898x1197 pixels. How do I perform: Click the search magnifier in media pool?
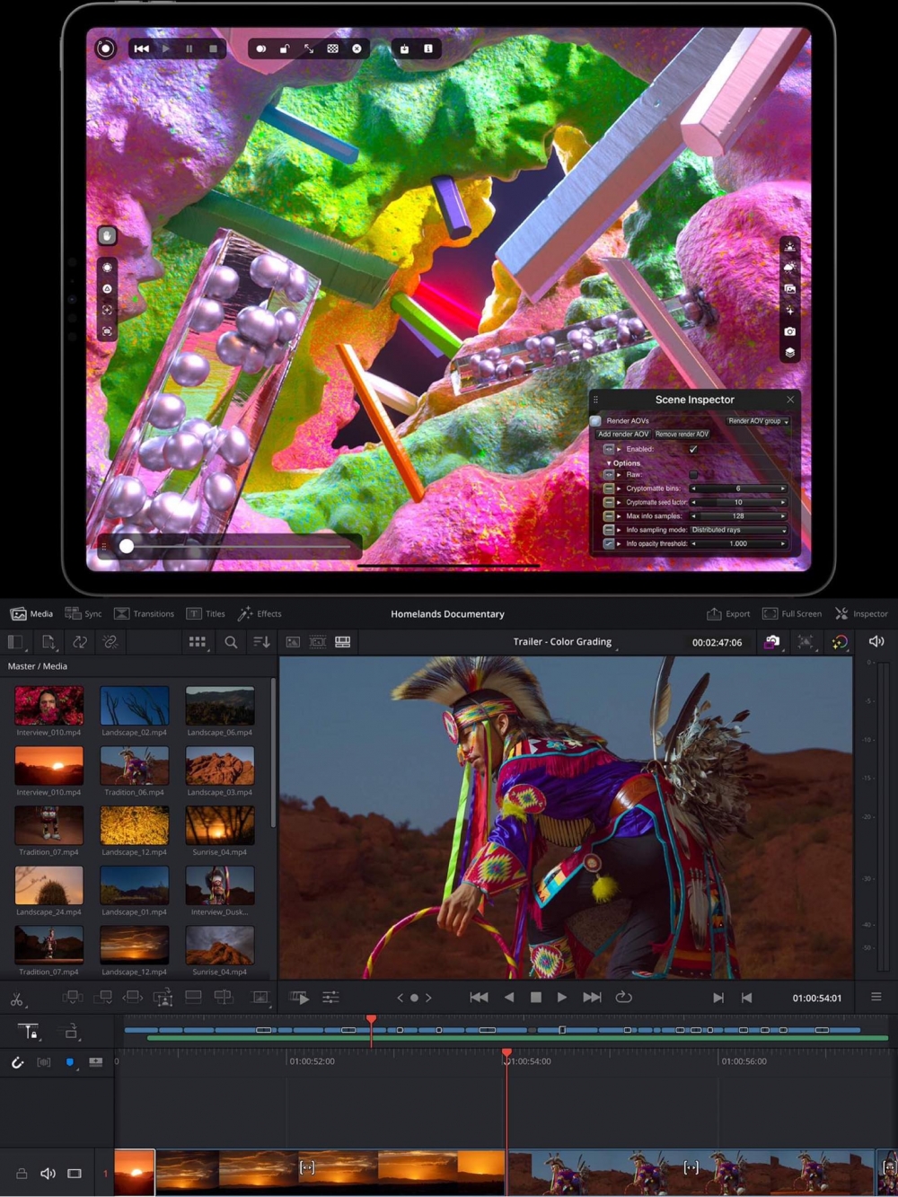pyautogui.click(x=231, y=642)
